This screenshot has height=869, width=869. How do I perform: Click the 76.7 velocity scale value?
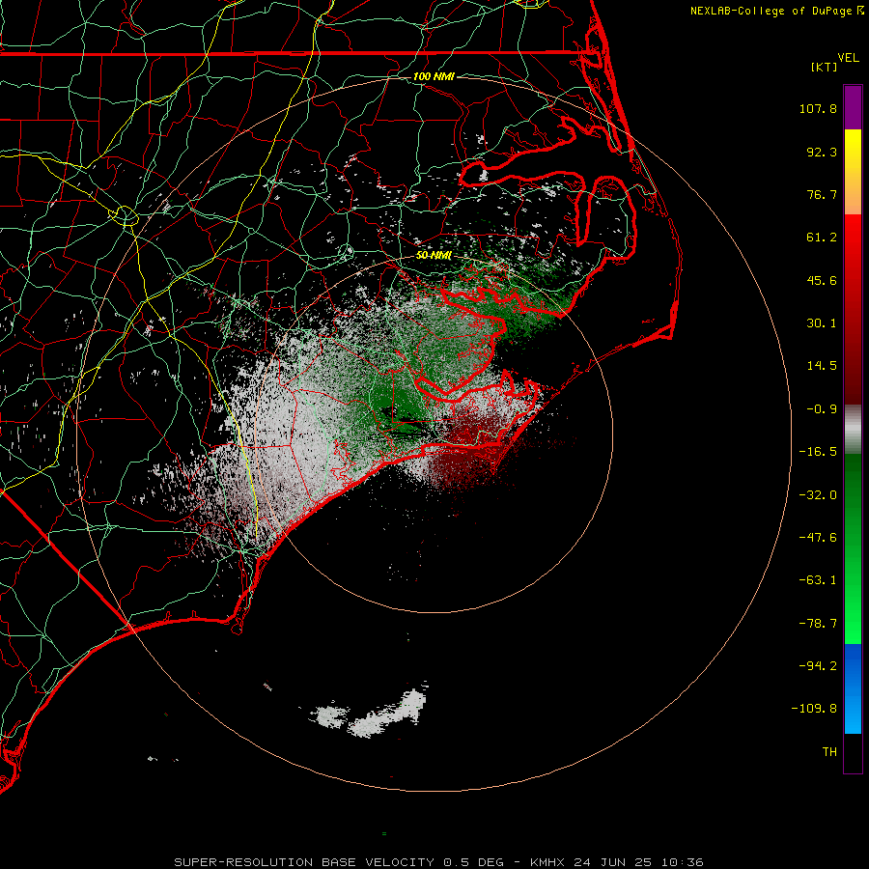tap(822, 194)
